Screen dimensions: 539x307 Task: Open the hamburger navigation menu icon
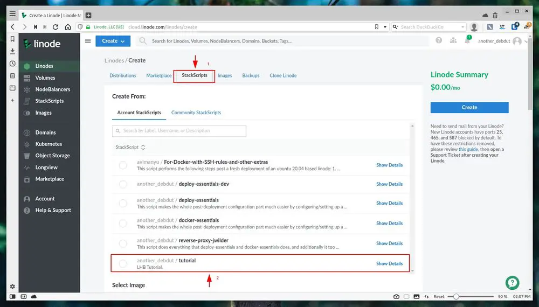click(x=88, y=41)
